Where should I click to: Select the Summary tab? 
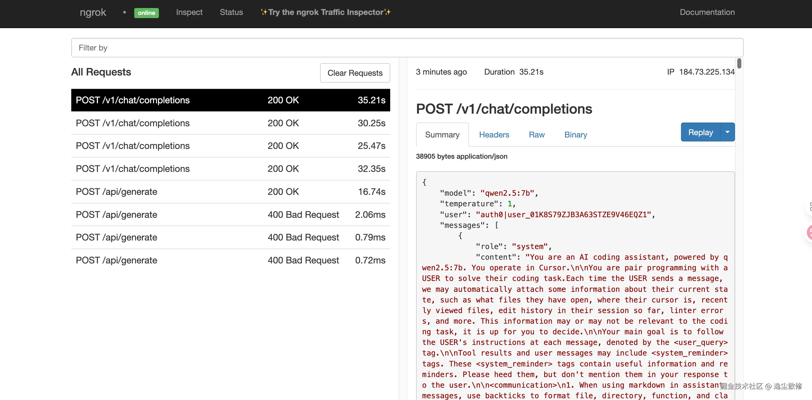[x=442, y=135]
